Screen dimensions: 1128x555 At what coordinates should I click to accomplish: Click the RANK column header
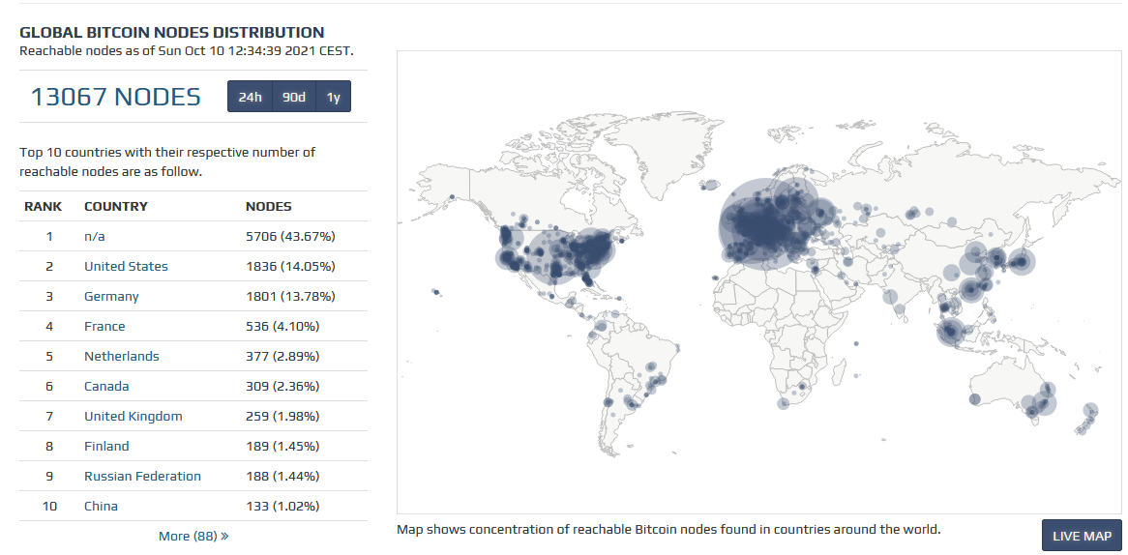(x=44, y=206)
